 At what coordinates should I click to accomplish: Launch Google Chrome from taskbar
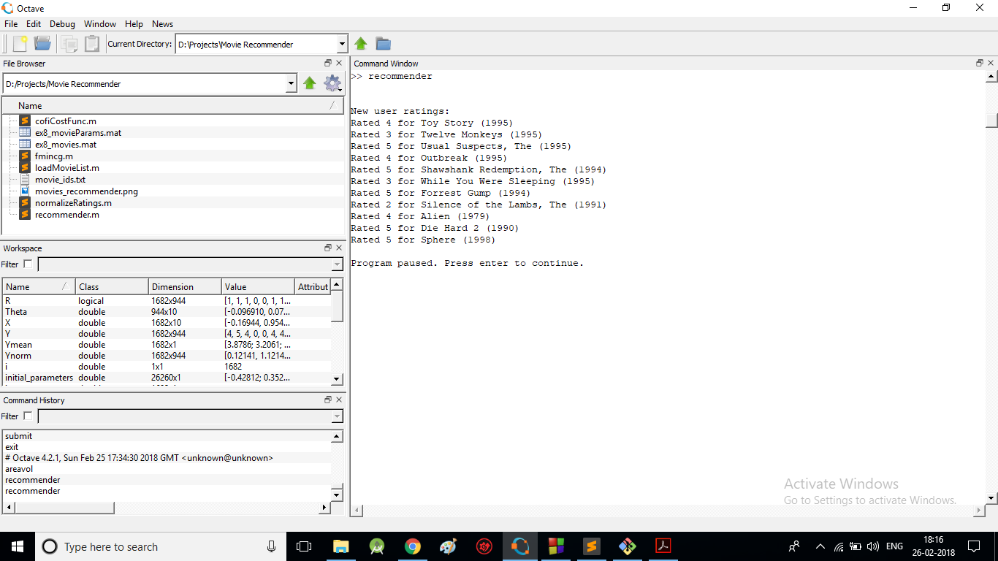click(413, 546)
